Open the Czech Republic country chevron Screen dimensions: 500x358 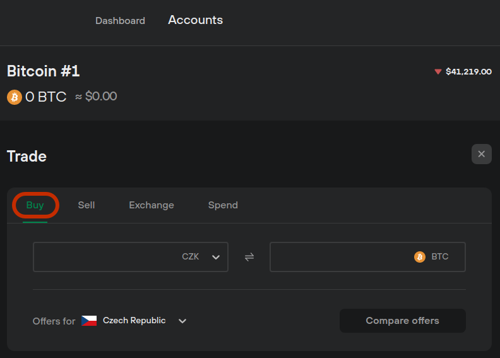point(182,321)
